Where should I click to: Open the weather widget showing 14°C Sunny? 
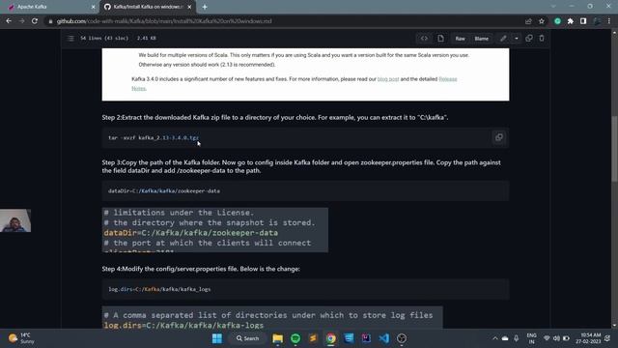click(21, 338)
